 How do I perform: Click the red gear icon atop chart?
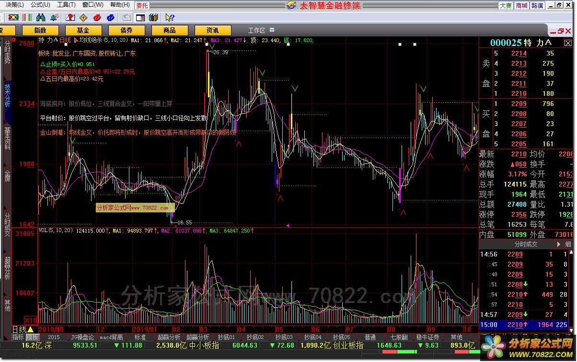[x=13, y=40]
